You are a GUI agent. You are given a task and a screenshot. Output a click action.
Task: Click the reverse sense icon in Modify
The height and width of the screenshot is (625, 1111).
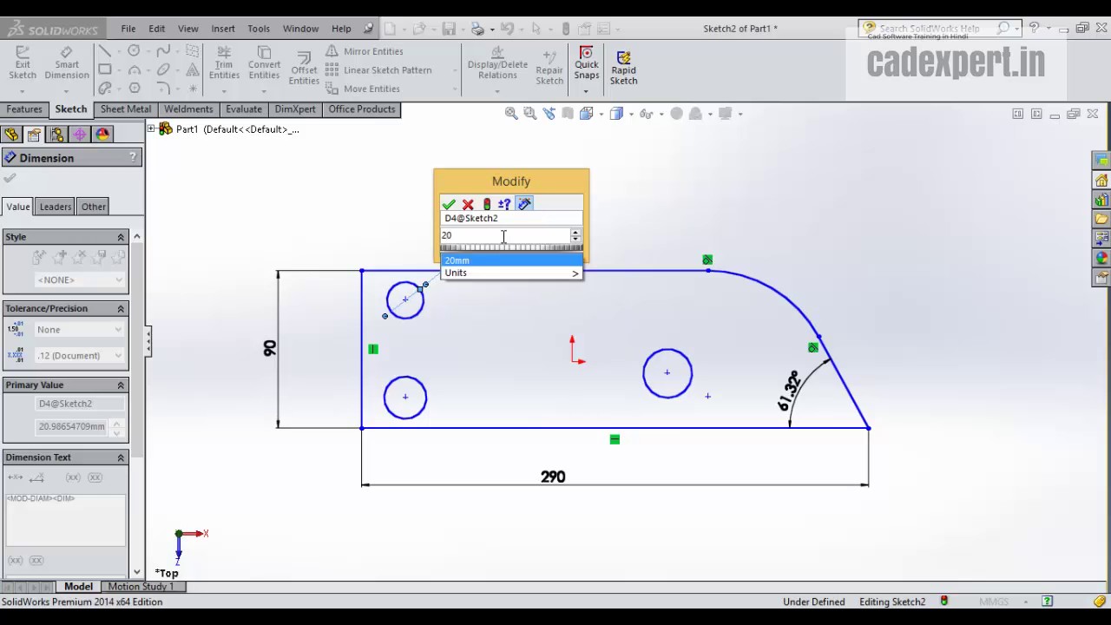point(505,204)
